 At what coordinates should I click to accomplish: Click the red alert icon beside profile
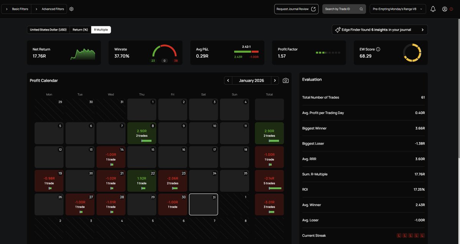[451, 9]
